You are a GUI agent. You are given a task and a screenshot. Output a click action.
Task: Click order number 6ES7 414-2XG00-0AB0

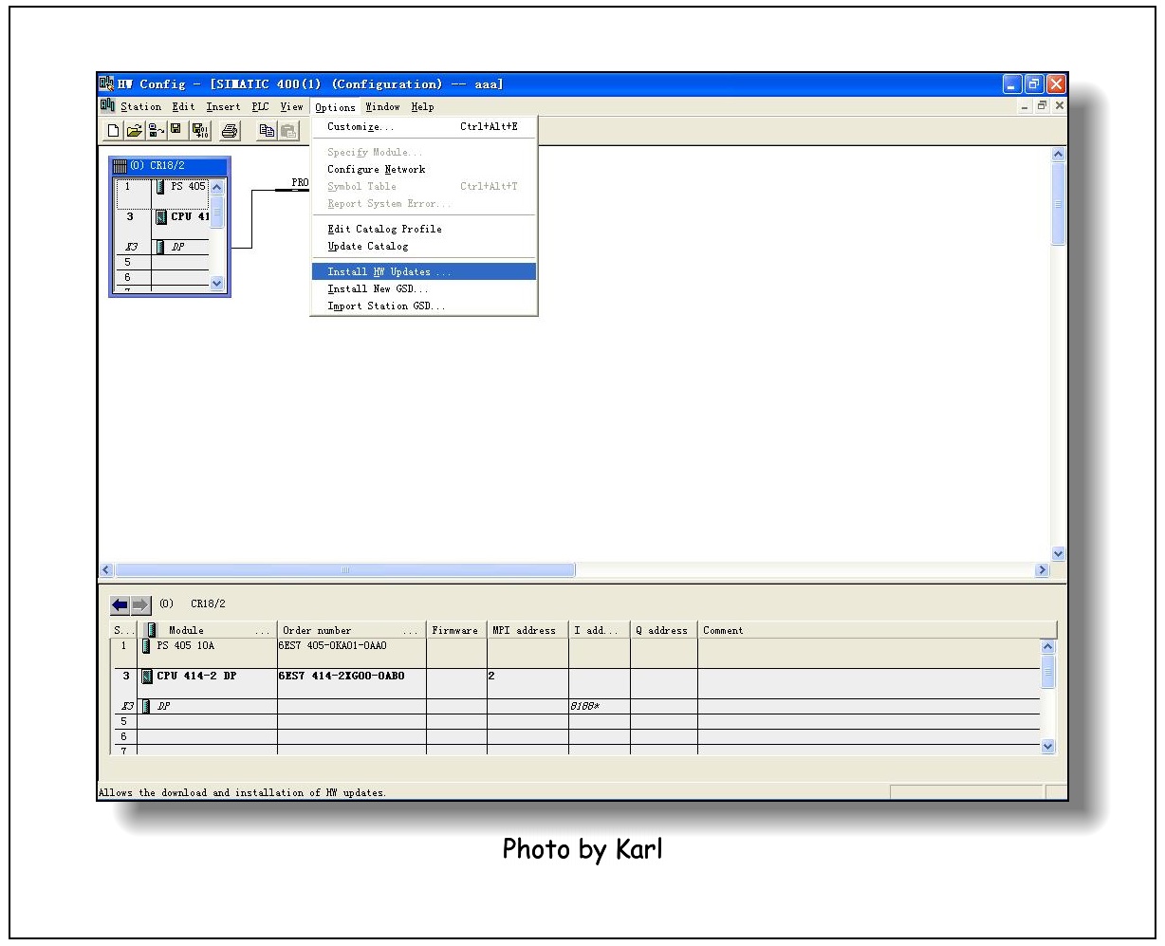click(342, 677)
